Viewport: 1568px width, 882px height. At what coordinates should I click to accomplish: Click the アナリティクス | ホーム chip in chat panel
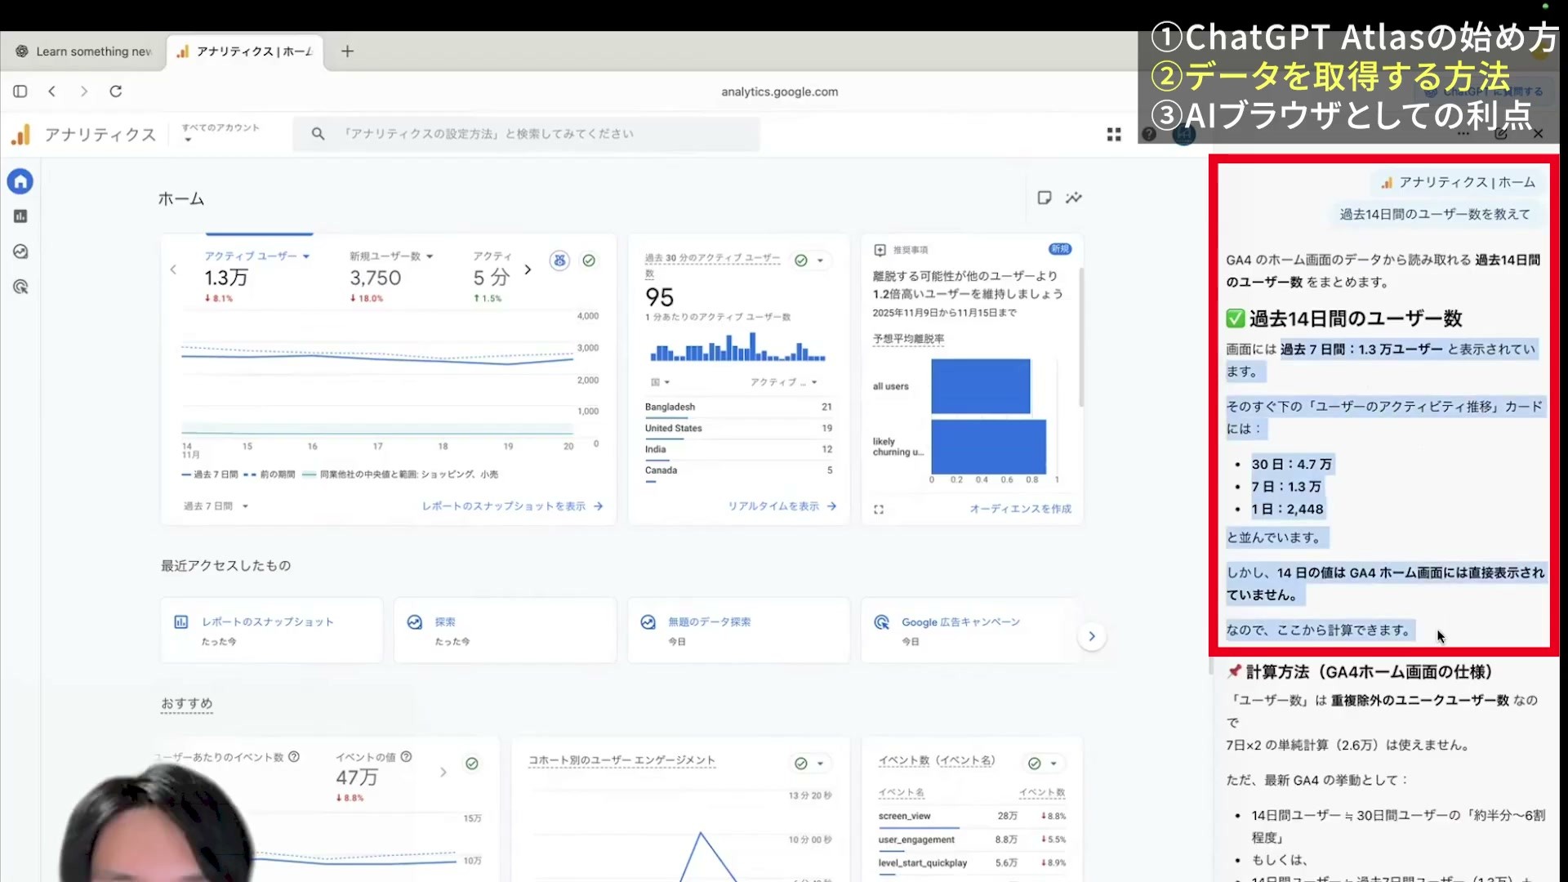tap(1459, 182)
